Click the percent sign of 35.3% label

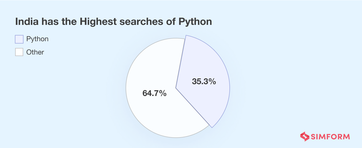213,81
